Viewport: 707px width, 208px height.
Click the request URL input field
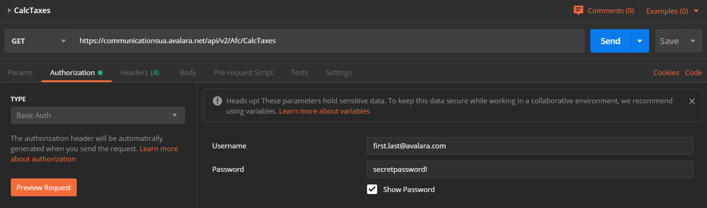[x=329, y=41]
